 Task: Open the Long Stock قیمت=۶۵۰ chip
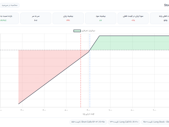click(x=155, y=122)
